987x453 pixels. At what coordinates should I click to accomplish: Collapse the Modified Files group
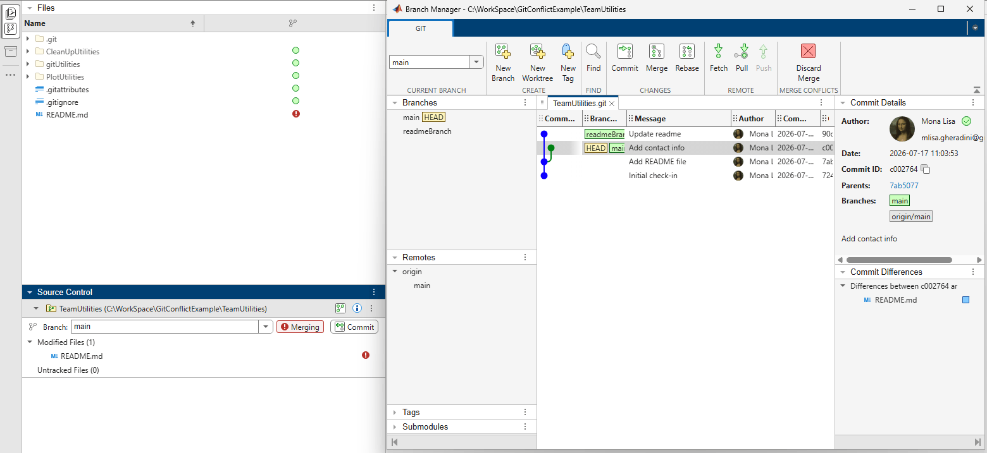coord(30,342)
